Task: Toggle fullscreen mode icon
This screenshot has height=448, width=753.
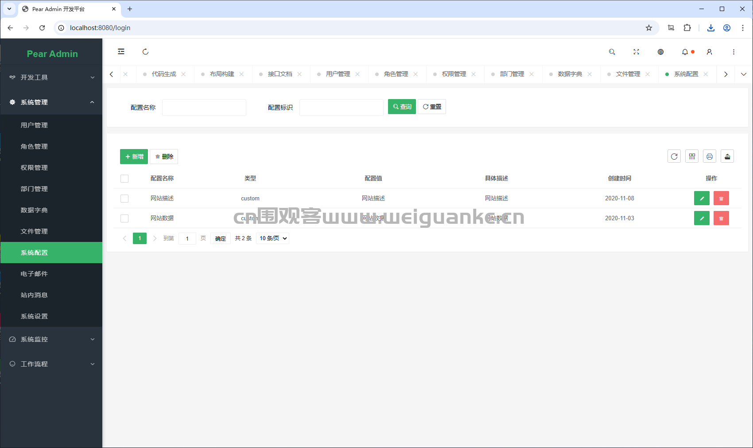Action: click(x=637, y=52)
